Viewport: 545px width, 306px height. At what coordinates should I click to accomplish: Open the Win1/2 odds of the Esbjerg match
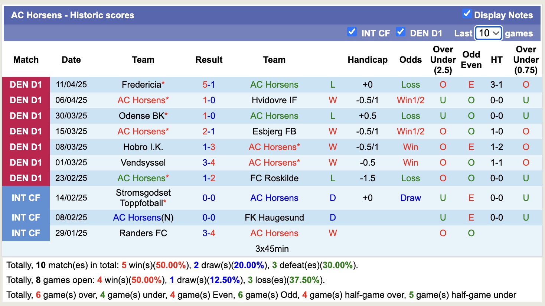[410, 131]
